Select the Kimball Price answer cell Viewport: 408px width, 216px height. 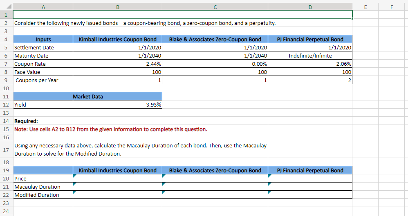tap(118, 178)
